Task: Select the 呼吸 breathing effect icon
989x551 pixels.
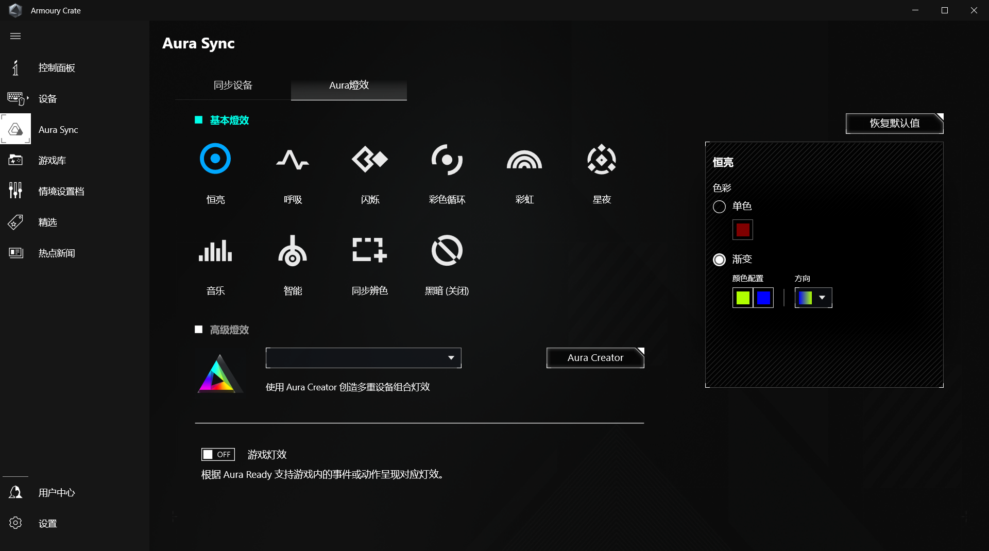Action: tap(293, 160)
